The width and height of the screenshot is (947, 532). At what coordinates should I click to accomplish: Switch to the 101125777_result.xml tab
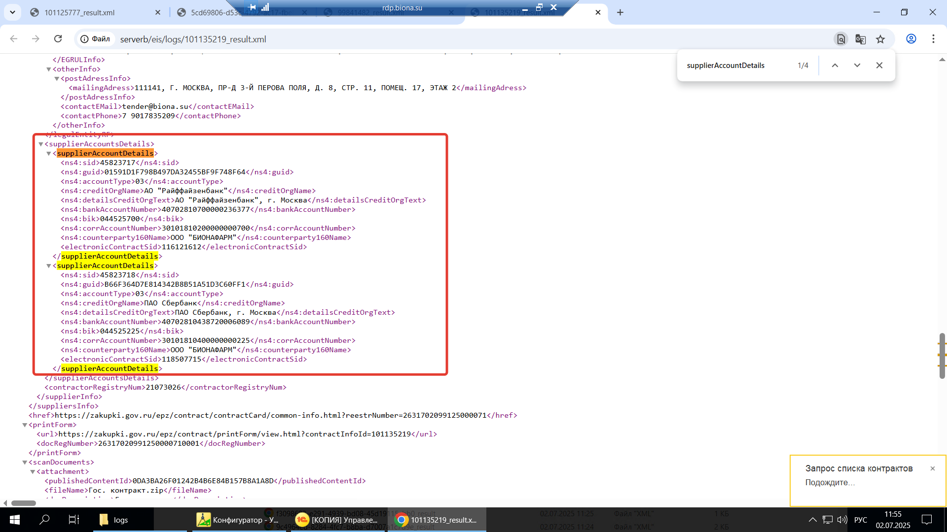pos(79,12)
